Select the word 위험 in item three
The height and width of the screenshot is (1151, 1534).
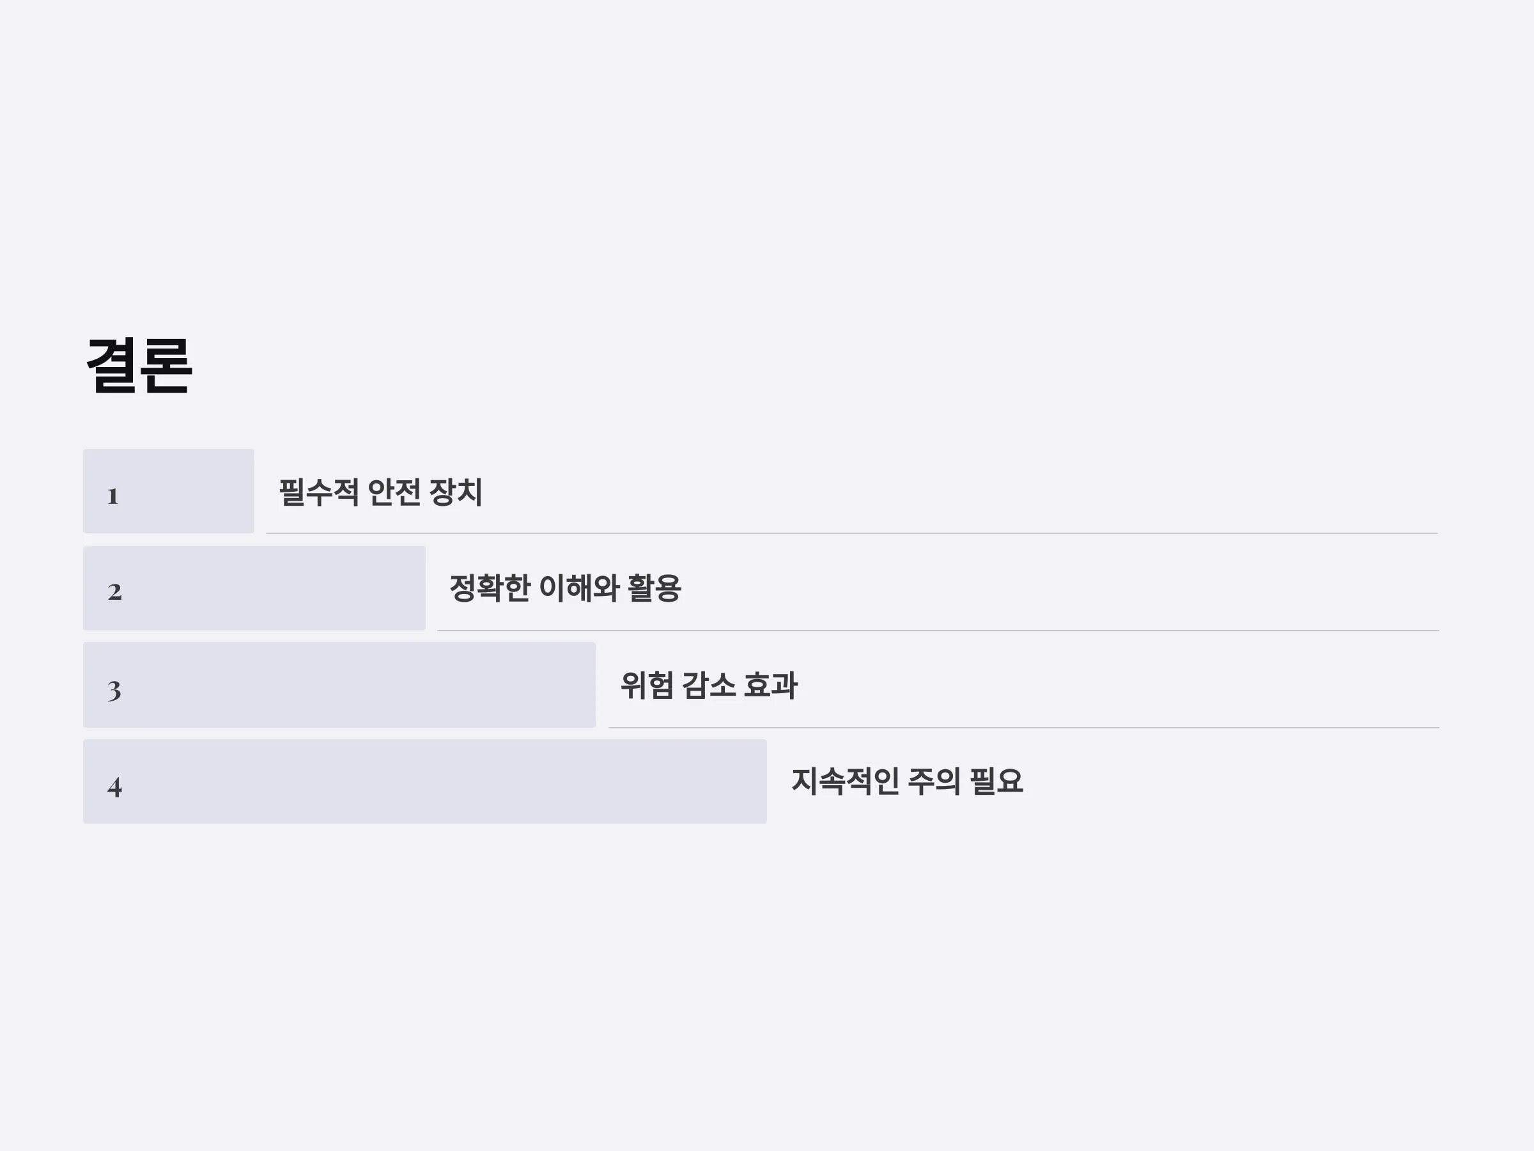[647, 685]
